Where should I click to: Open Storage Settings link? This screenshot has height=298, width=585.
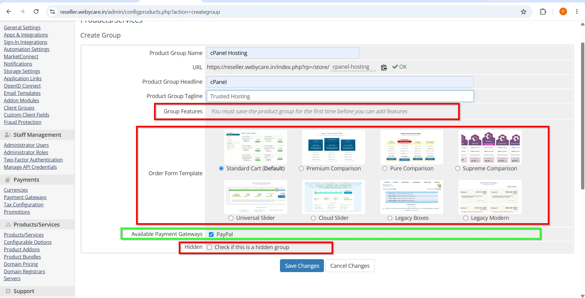tap(22, 71)
